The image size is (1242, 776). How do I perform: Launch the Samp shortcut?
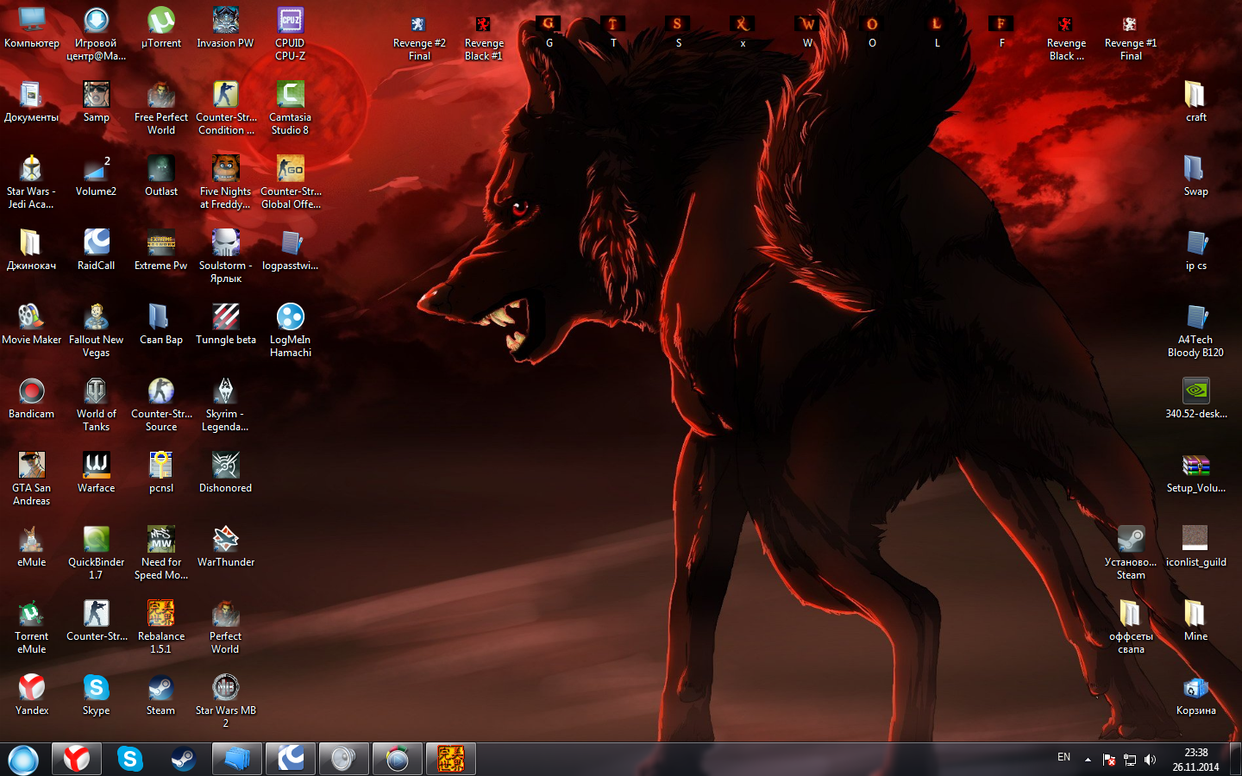96,103
